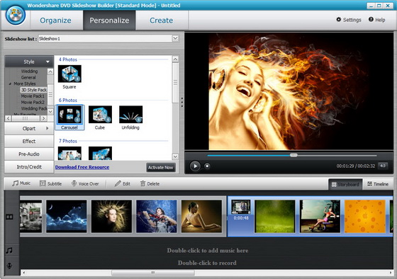The height and width of the screenshot is (279, 397).
Task: Play the slideshow preview
Action: coord(195,166)
